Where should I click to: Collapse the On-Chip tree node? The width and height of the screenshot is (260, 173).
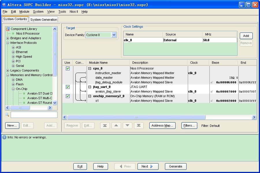pos(13,89)
